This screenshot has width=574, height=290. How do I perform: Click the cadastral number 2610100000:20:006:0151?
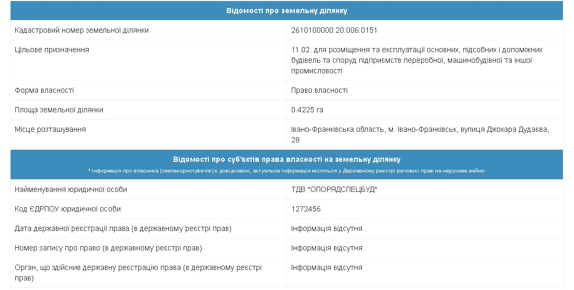coord(334,31)
